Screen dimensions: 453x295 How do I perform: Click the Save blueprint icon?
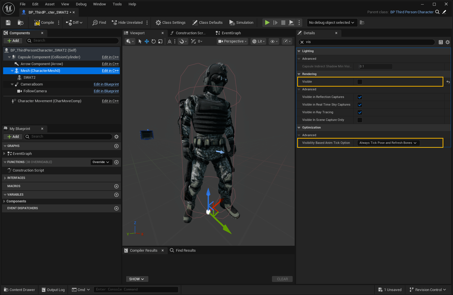[8, 23]
